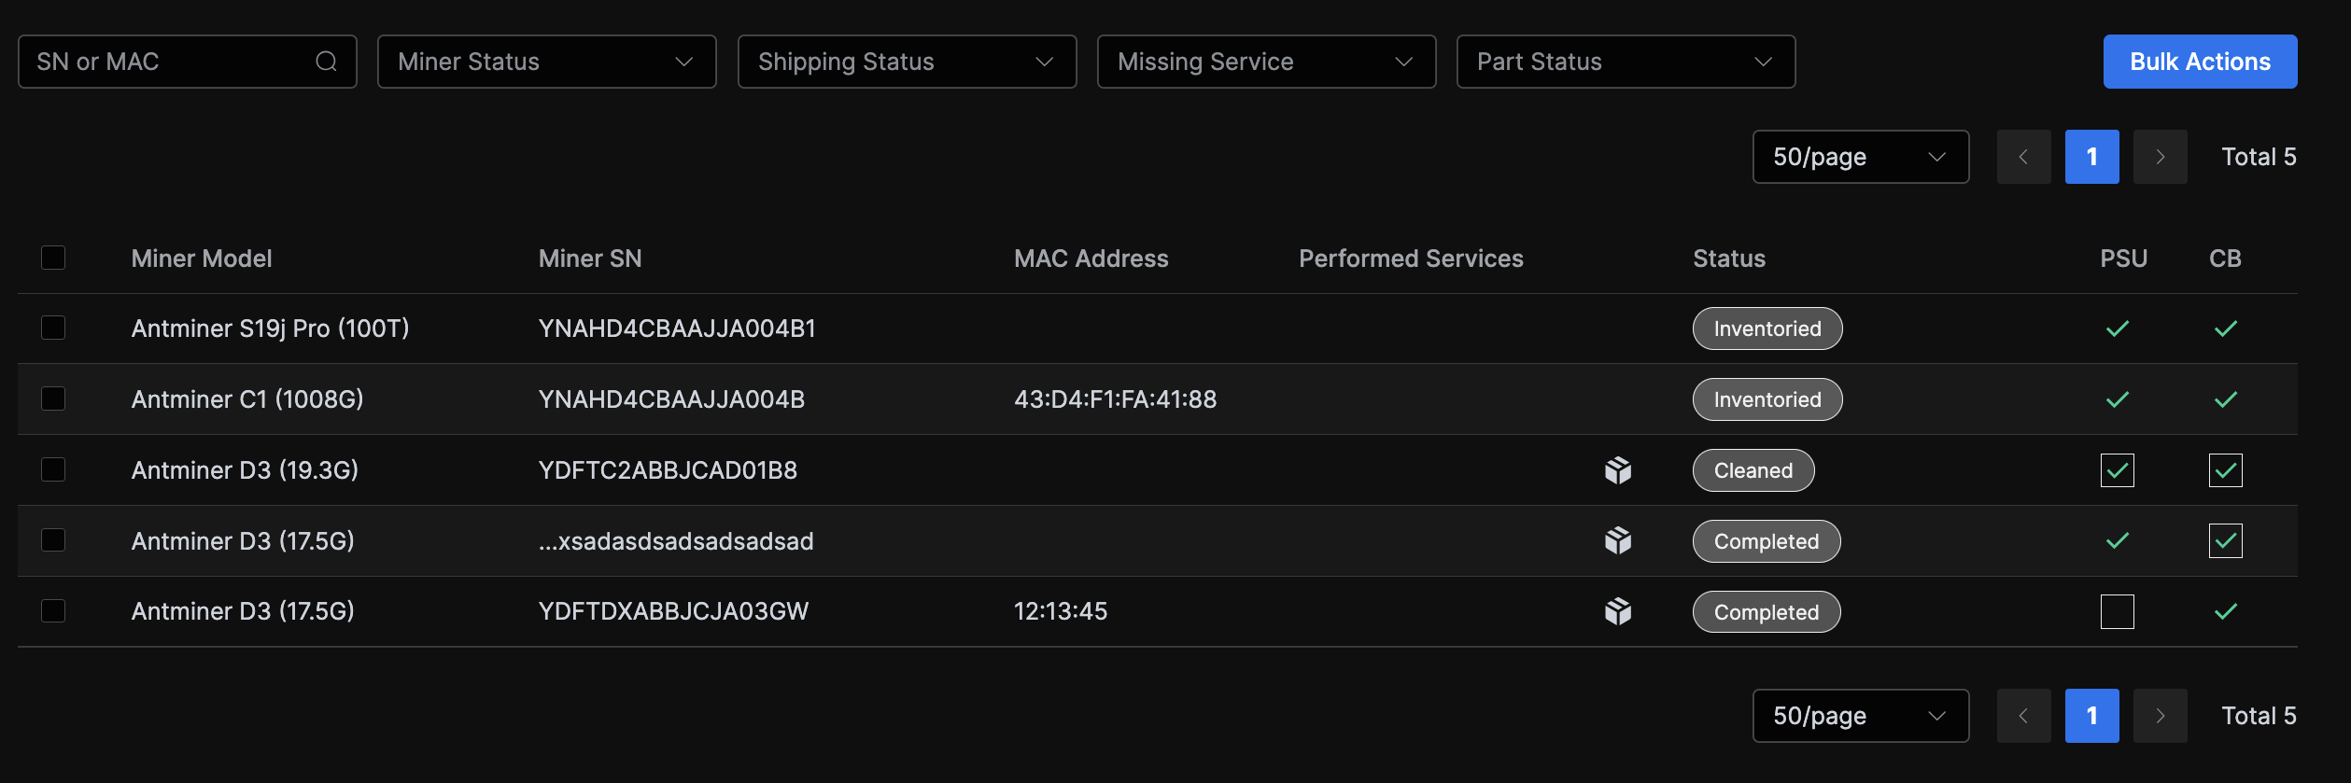Click serial number YDFTDXABBJCJA03GW

pos(673,611)
